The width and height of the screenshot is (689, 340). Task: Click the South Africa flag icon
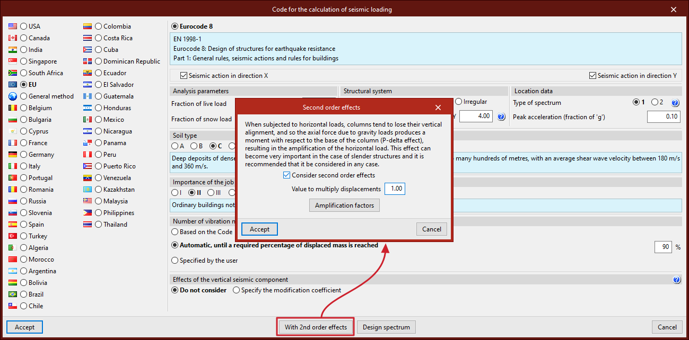click(x=13, y=73)
